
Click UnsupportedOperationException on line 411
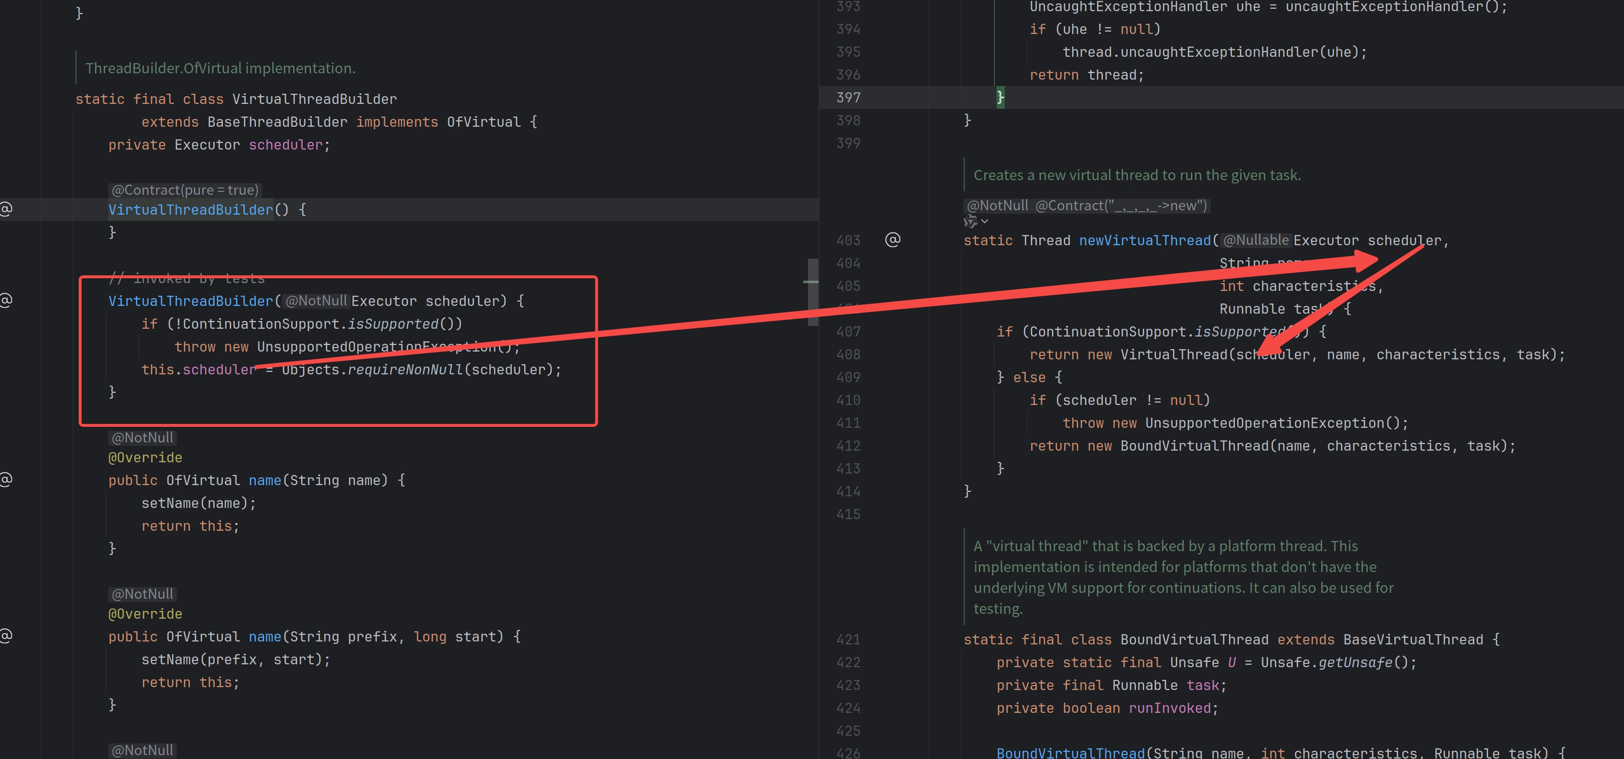pos(1265,422)
